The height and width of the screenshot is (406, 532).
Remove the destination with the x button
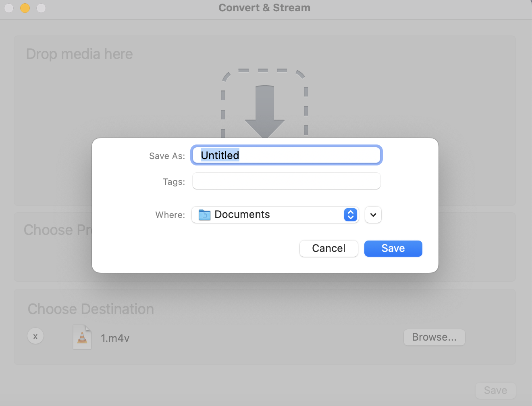click(35, 336)
